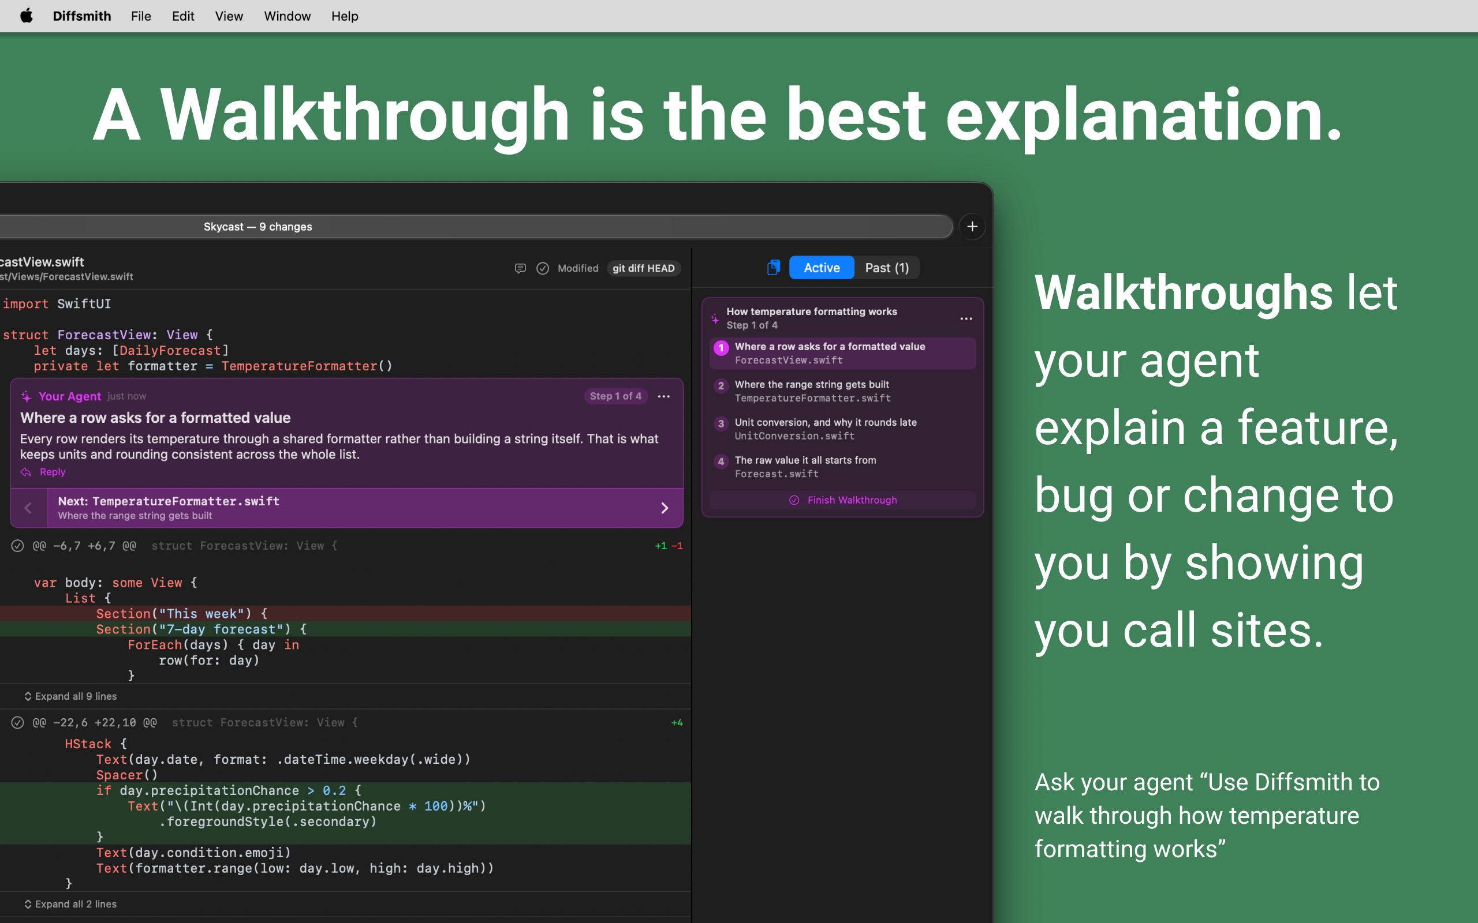
Task: Select step 2 Where the range string gets built
Action: 842,391
